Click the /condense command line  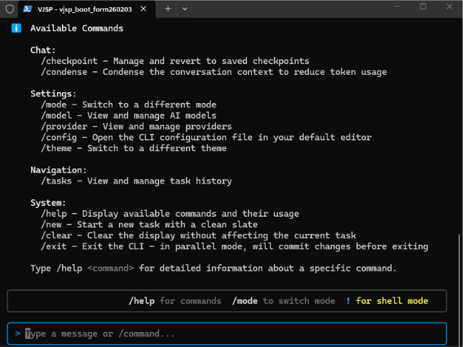point(214,72)
